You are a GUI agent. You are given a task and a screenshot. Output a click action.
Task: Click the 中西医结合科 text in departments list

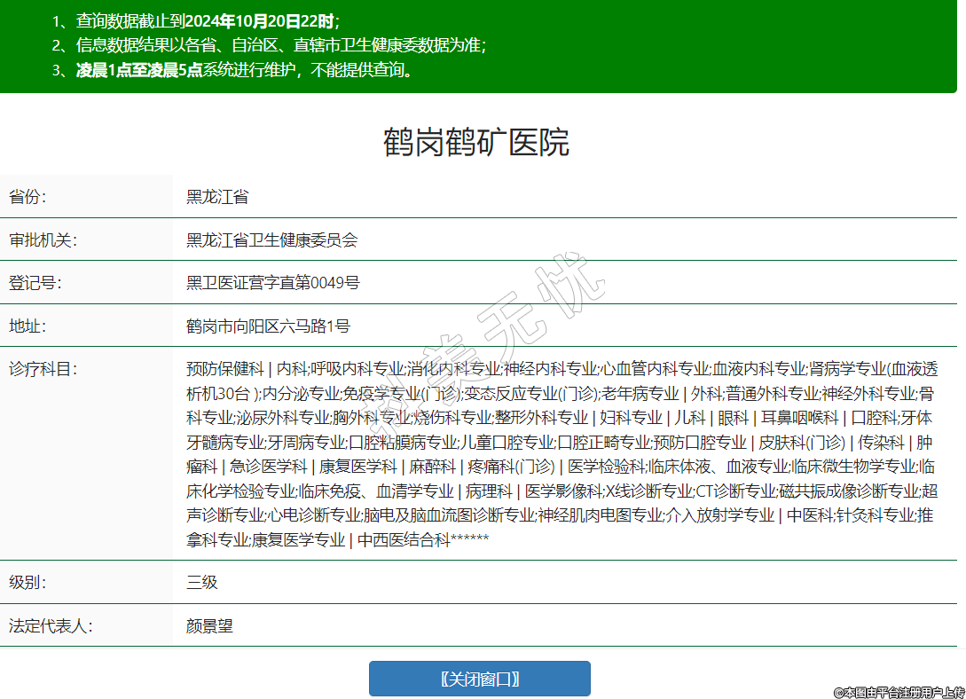tap(404, 539)
